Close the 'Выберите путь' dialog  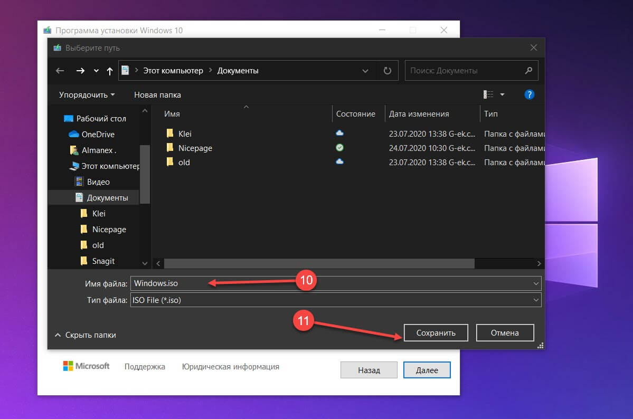point(534,47)
